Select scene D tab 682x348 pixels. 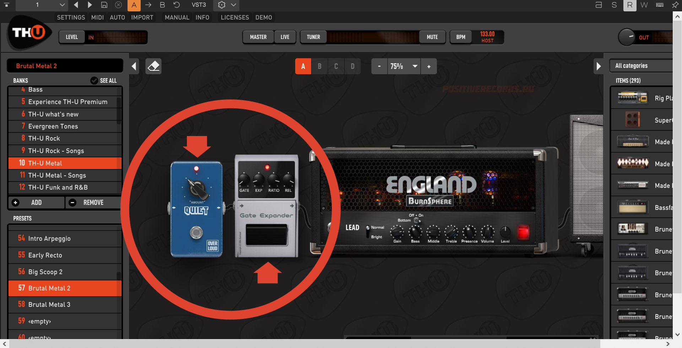pos(352,66)
